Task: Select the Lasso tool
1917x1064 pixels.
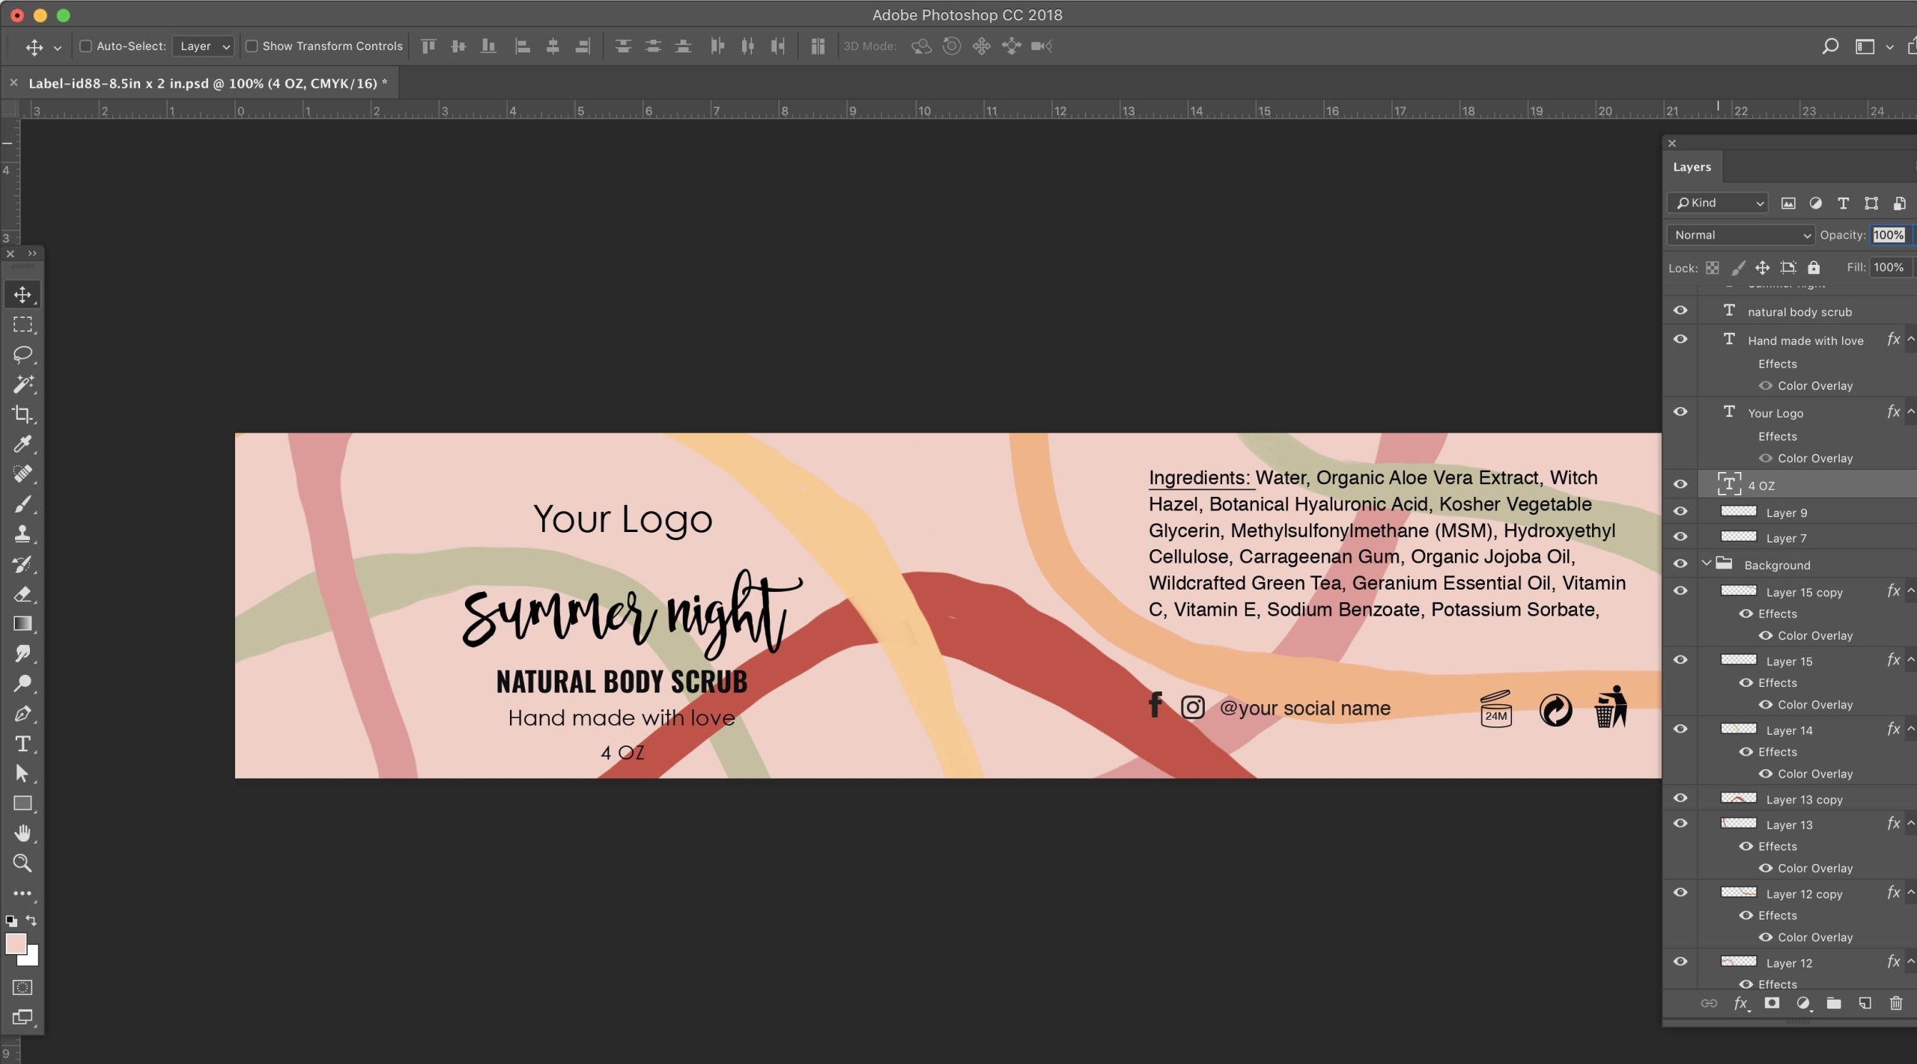Action: click(22, 355)
